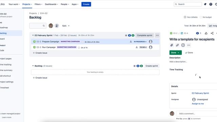217x122 pixels.
Task: Open child issues icon on Prepare Campaign row
Action: coord(131,42)
